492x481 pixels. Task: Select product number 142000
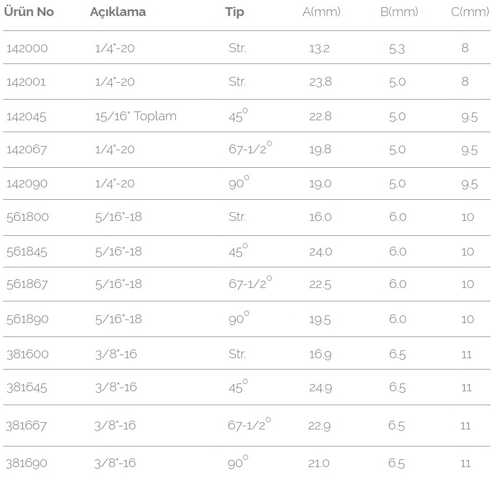coord(27,49)
